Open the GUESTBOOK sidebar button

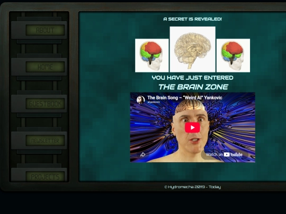pos(39,104)
